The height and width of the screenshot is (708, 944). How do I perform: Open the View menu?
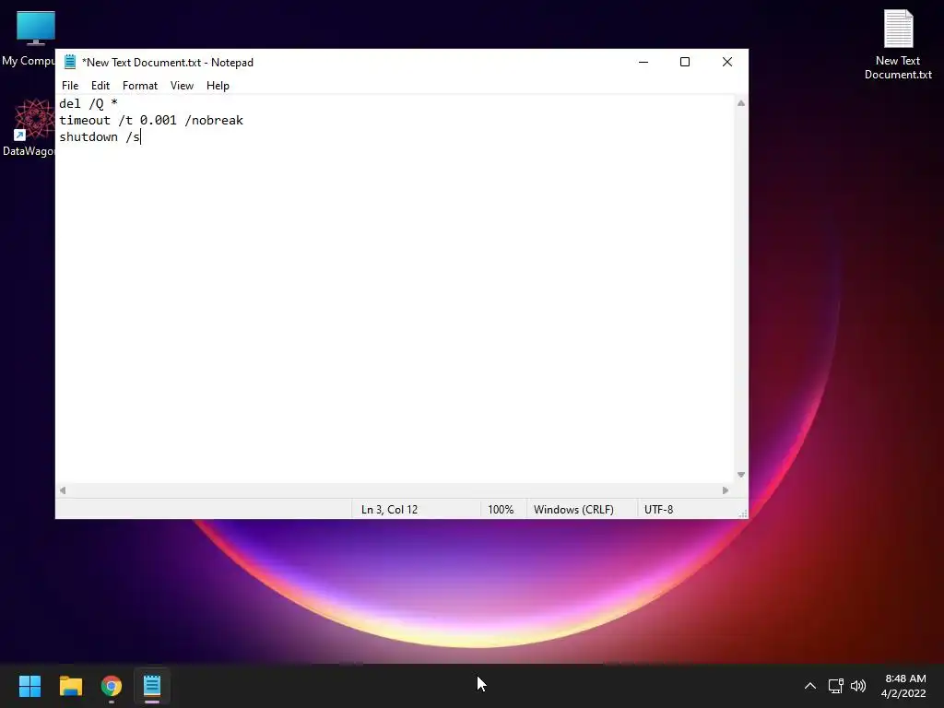pyautogui.click(x=182, y=86)
